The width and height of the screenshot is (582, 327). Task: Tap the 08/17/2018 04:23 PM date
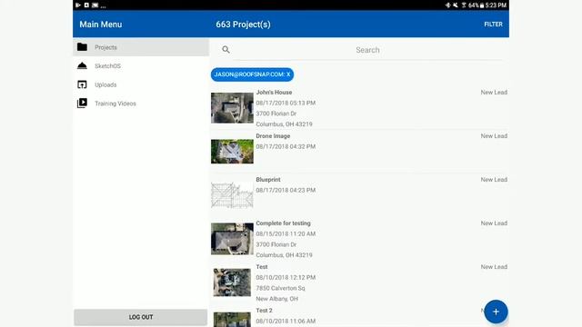click(286, 190)
